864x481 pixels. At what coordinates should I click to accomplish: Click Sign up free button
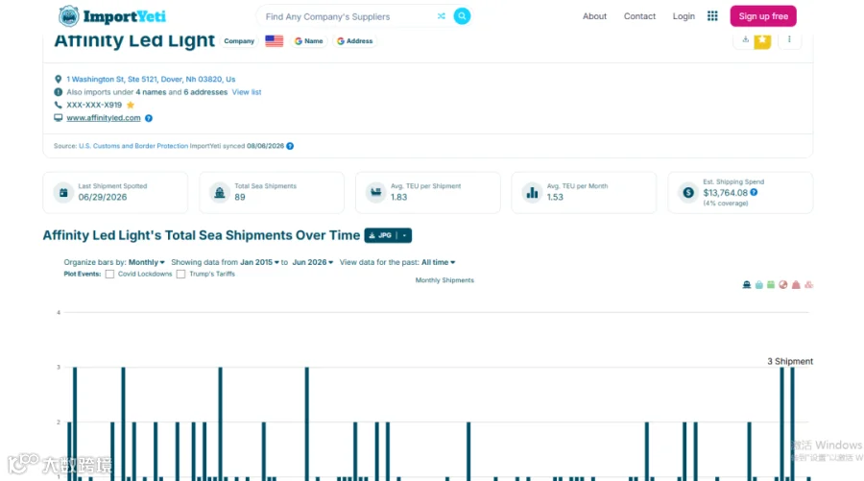[x=763, y=16]
